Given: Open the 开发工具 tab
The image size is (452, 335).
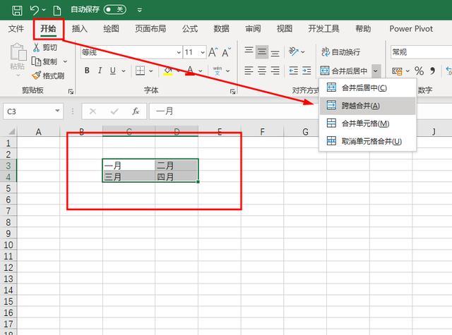Looking at the screenshot, I should coord(323,29).
